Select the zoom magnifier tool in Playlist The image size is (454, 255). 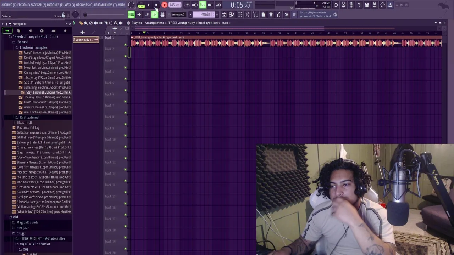point(116,23)
